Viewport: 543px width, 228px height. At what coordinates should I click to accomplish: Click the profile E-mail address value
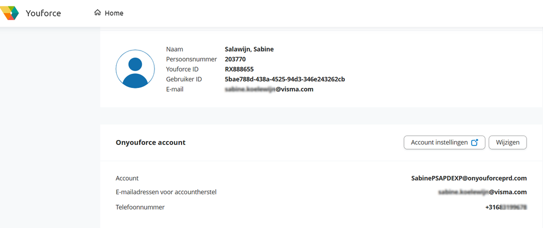[269, 89]
